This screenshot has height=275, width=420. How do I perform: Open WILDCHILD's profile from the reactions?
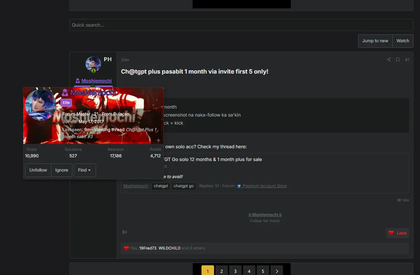coord(169,248)
